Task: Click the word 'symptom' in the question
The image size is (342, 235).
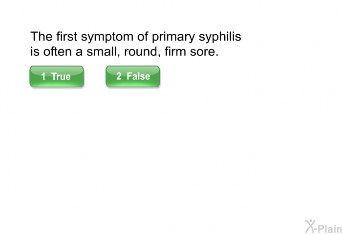Action: pyautogui.click(x=107, y=37)
